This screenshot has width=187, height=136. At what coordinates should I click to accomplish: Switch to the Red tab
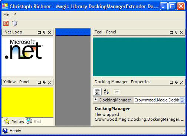click(34, 122)
